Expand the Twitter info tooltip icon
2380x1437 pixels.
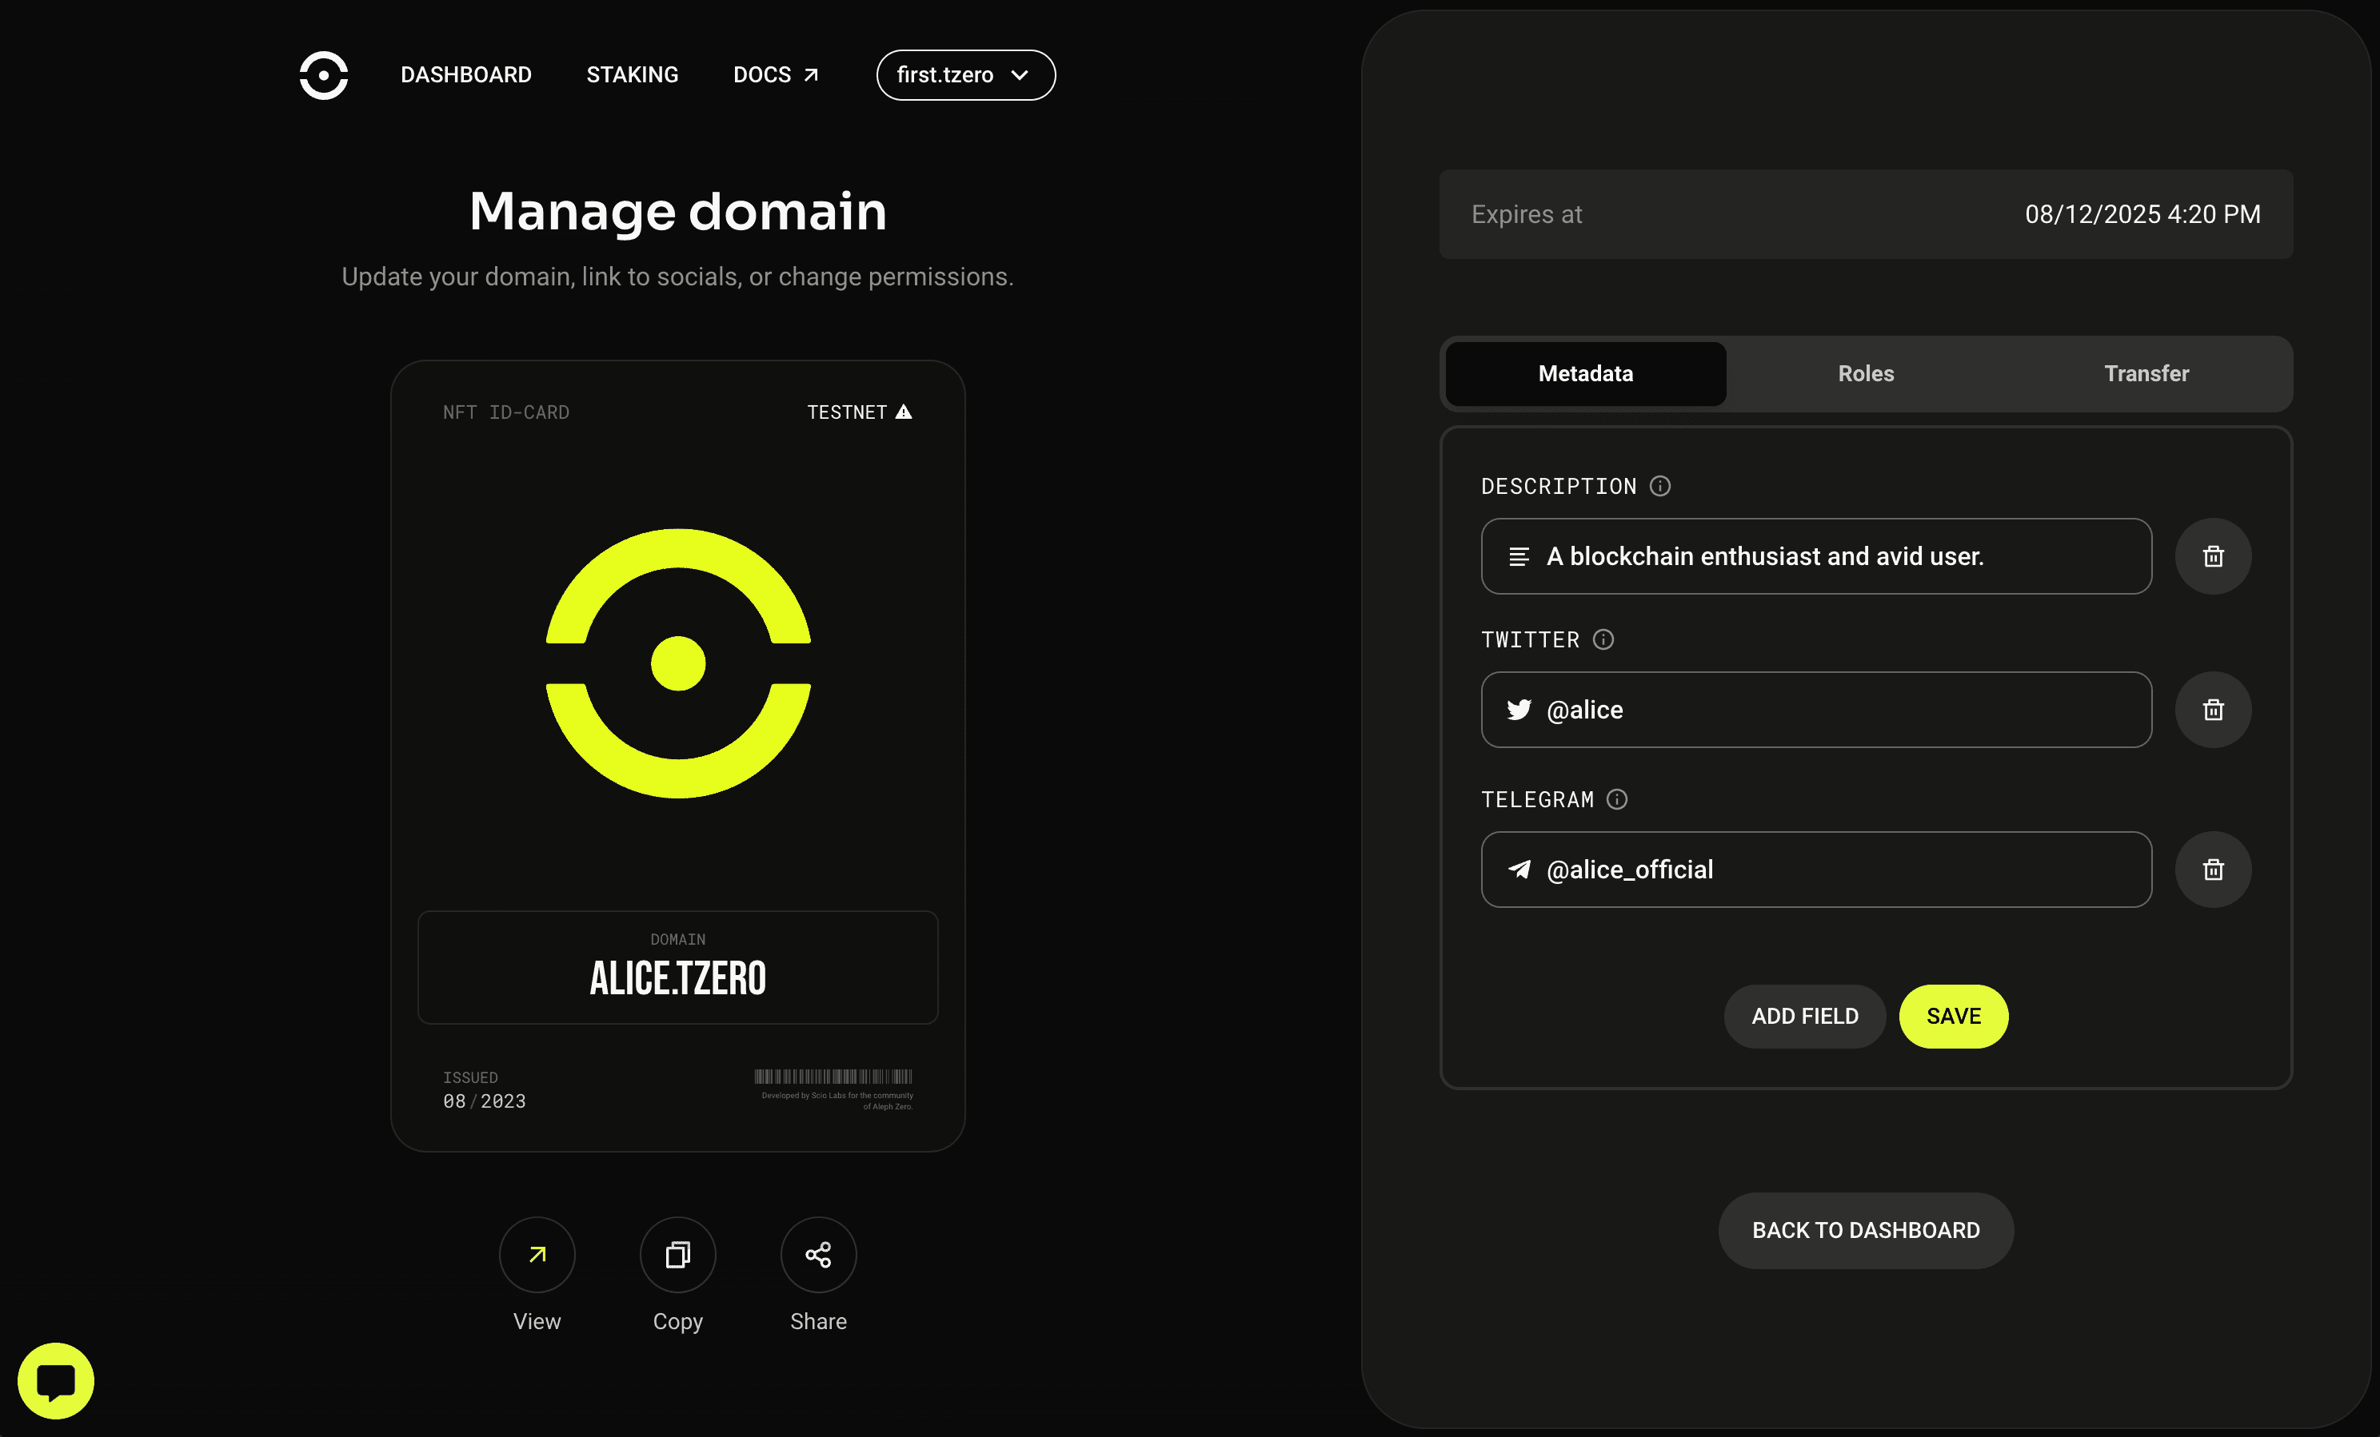coord(1603,640)
